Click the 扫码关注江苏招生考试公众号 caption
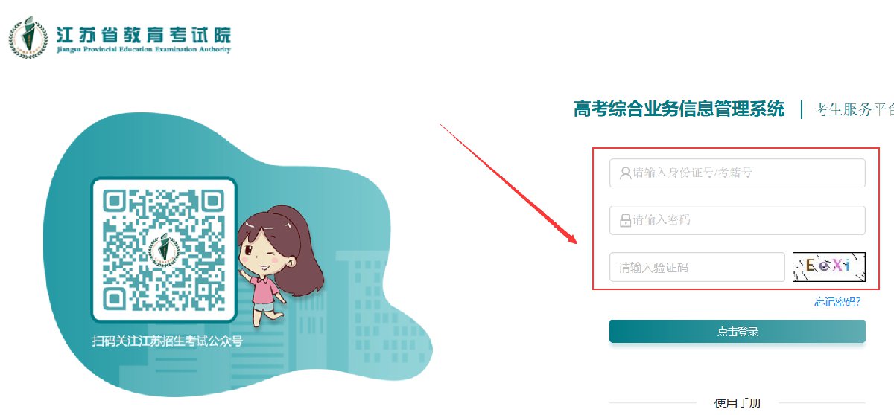Viewport: 894px width, 415px height. tap(168, 341)
